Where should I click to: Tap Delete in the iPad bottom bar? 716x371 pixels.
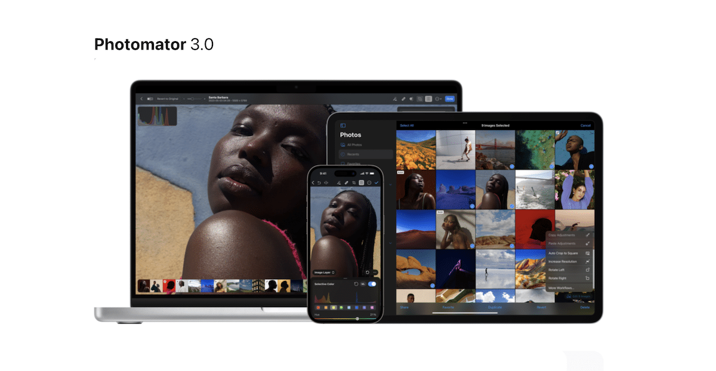[585, 307]
